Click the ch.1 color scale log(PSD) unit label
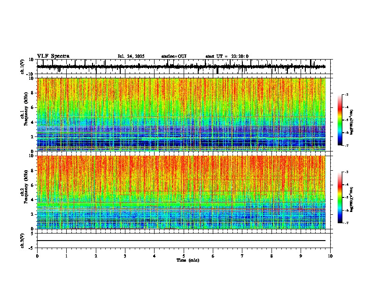The image size is (372, 287). [351, 122]
